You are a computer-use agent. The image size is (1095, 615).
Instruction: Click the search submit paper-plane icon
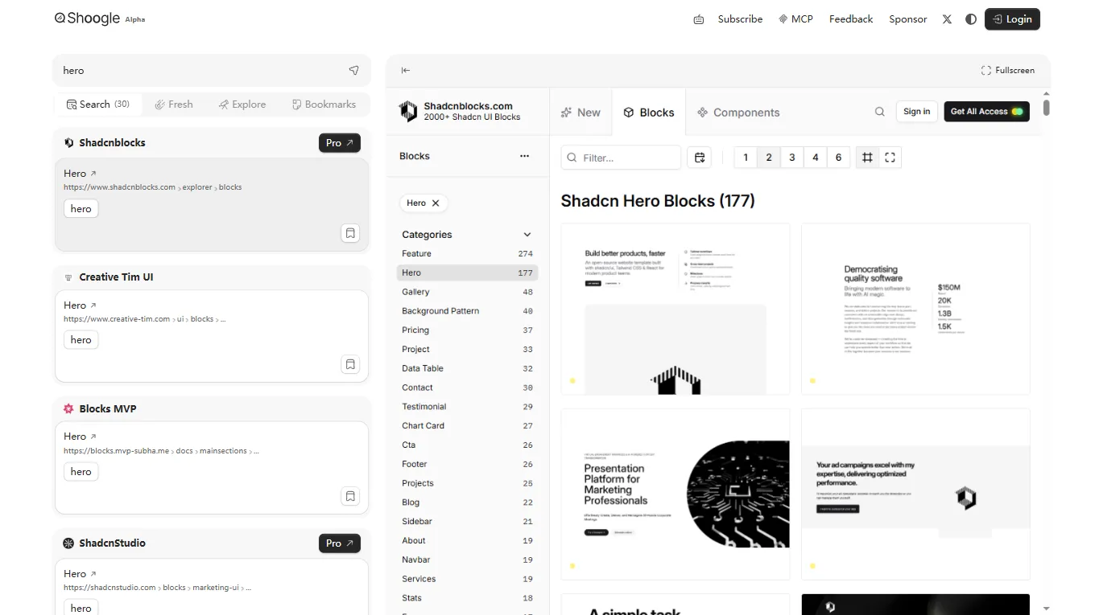(x=353, y=71)
